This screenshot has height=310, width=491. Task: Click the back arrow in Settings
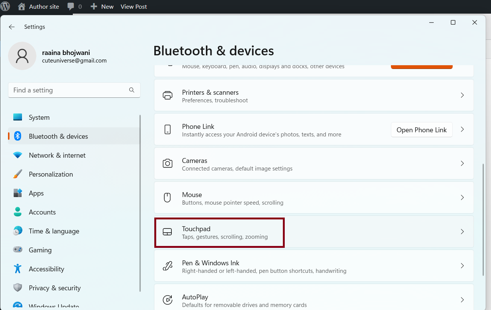(x=12, y=27)
